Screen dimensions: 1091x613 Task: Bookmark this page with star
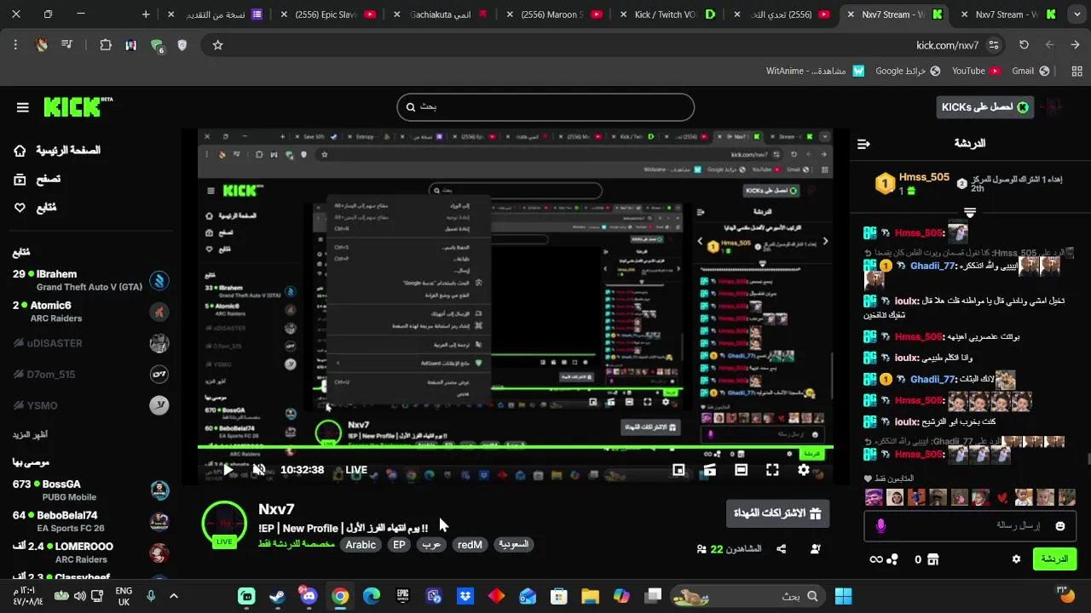pos(217,45)
